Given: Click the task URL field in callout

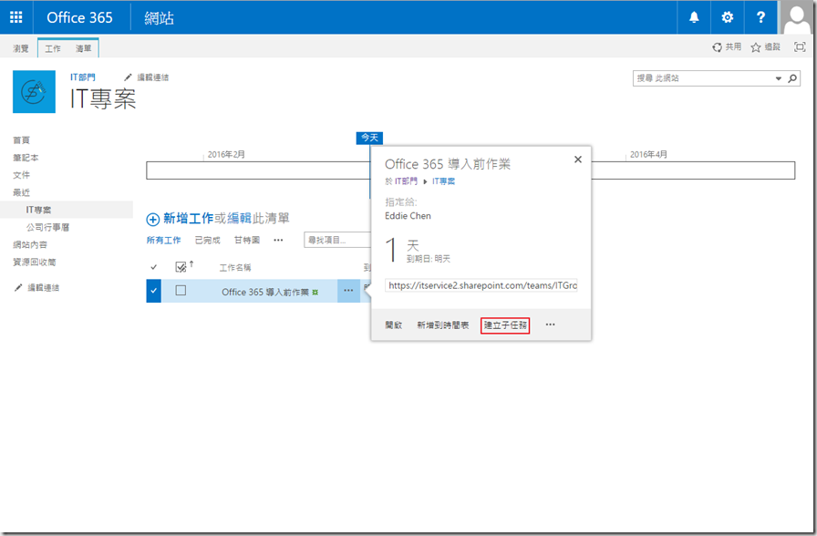Looking at the screenshot, I should [481, 285].
